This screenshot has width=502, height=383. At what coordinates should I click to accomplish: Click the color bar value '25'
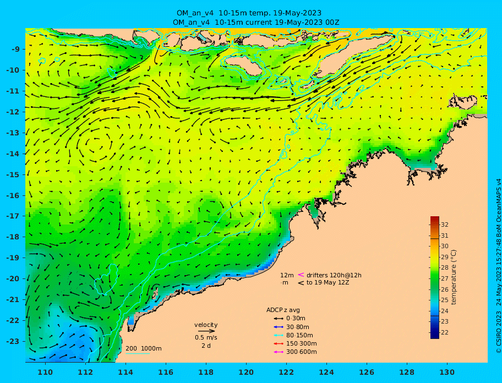tap(445, 300)
